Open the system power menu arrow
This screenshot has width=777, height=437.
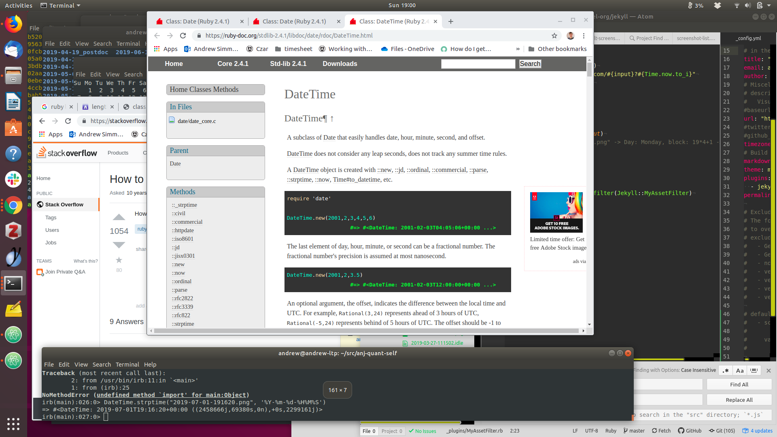coord(769,5)
